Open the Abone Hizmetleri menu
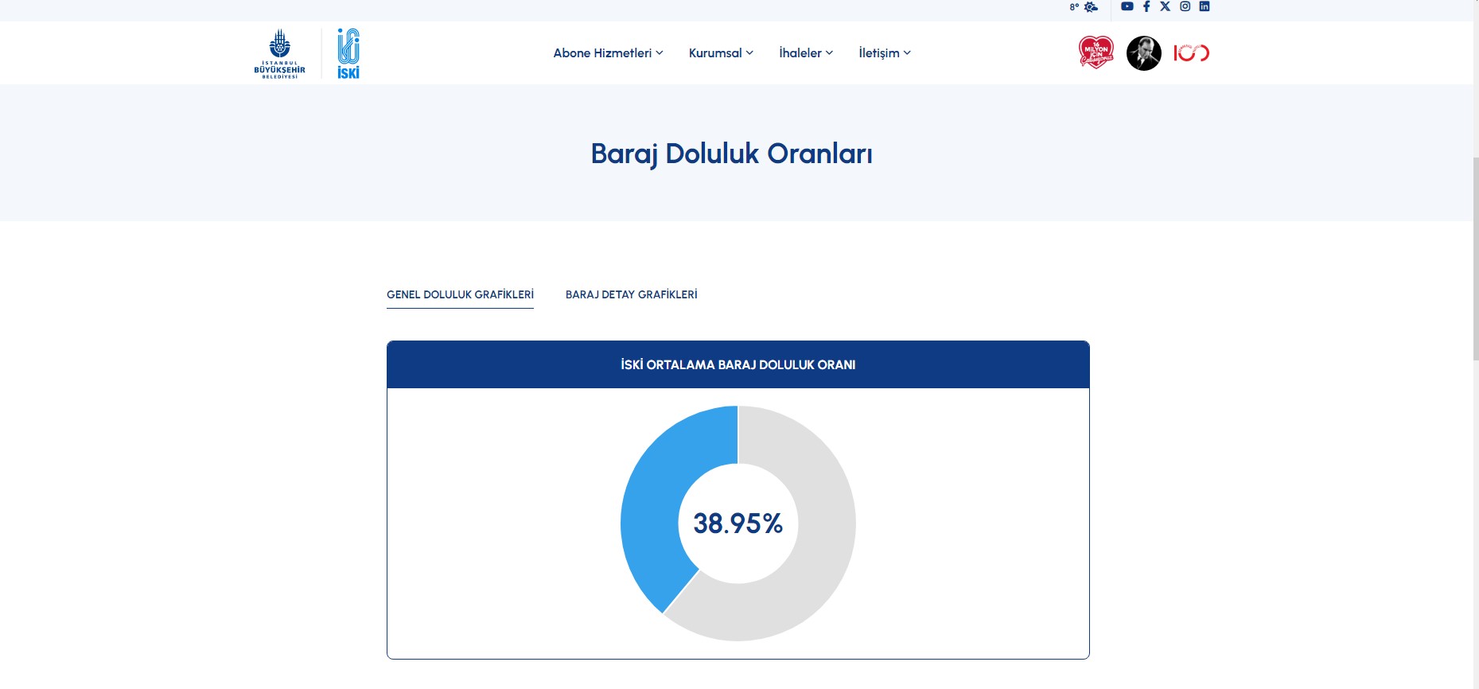The width and height of the screenshot is (1479, 689). (608, 53)
